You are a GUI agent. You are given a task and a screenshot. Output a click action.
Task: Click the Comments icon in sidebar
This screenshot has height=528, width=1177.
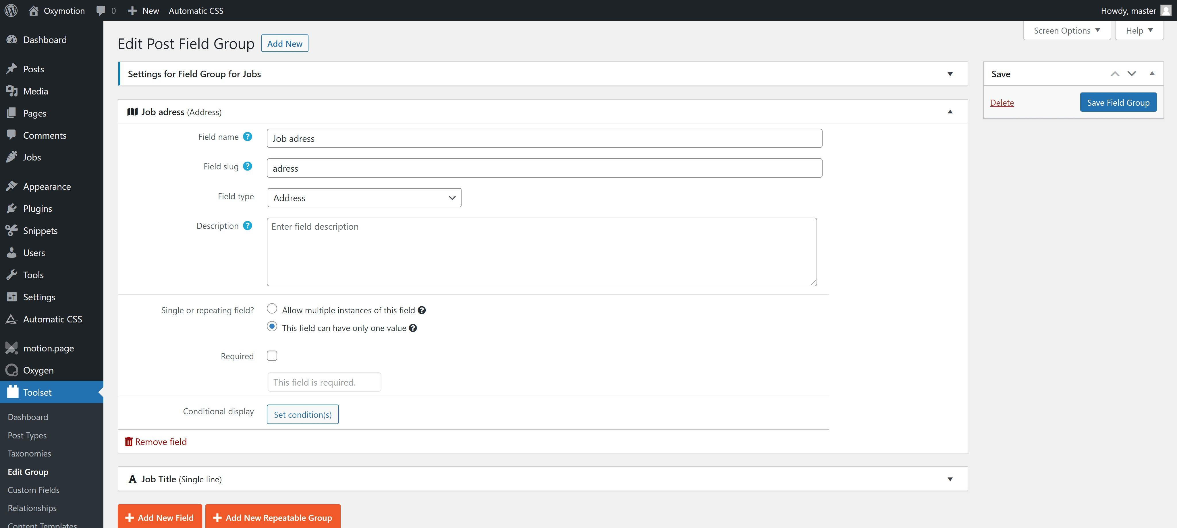12,135
